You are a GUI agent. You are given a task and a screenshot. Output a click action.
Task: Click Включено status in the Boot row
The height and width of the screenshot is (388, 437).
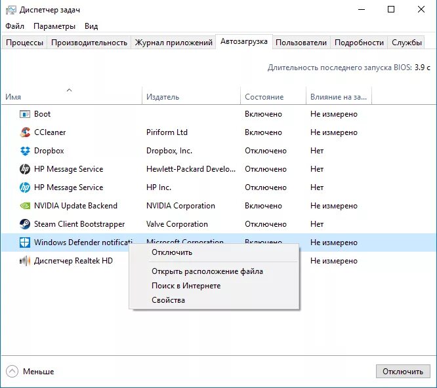pyautogui.click(x=263, y=114)
